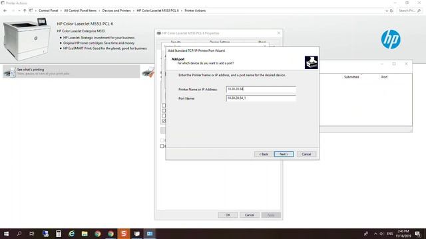
Task: Click Next in the port wizard
Action: coord(284,154)
